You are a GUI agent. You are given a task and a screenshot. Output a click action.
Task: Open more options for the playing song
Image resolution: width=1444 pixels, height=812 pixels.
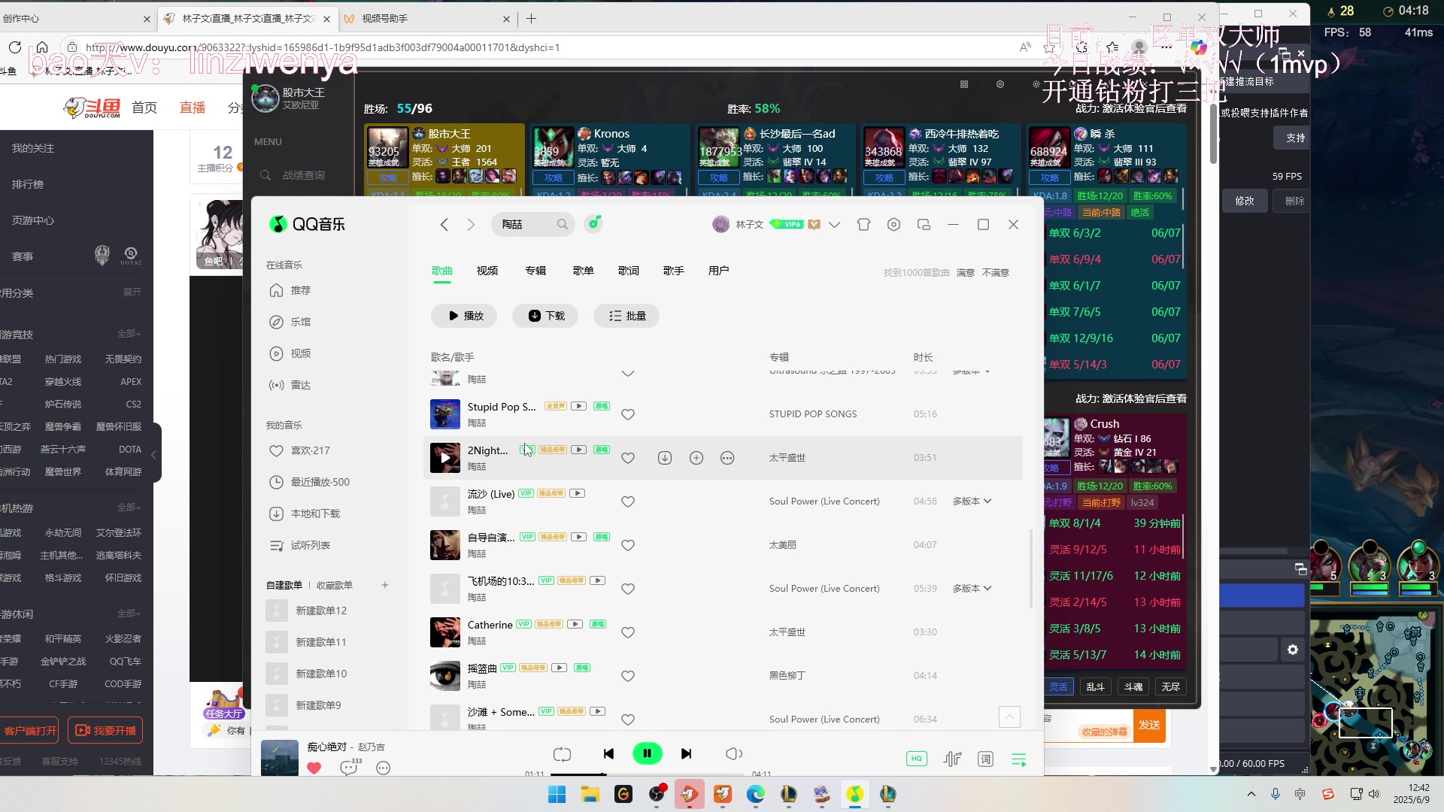384,768
